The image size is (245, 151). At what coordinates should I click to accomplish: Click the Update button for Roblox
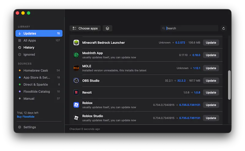coord(211,105)
